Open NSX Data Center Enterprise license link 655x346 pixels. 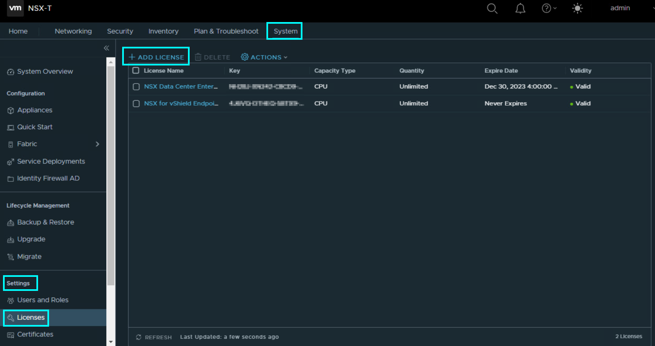(181, 86)
